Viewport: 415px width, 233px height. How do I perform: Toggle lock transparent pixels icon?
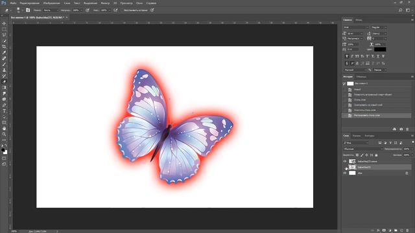pyautogui.click(x=357, y=155)
